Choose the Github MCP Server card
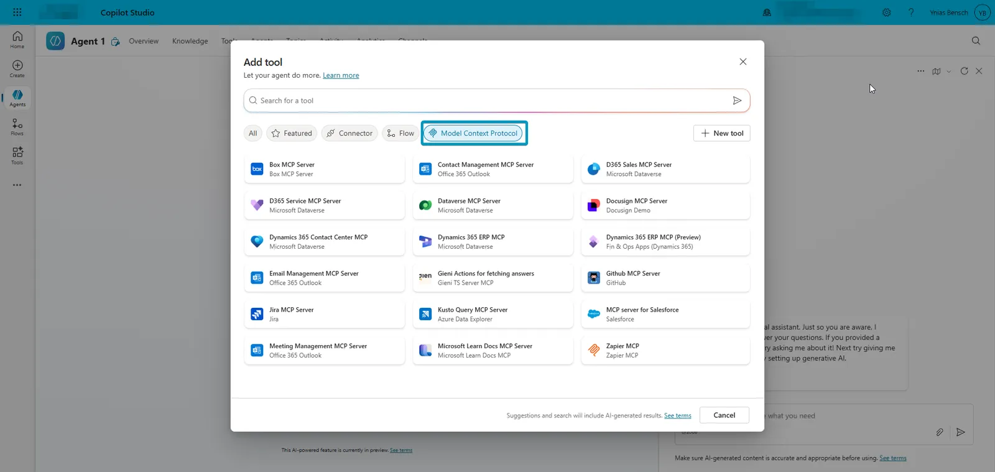 tap(665, 278)
